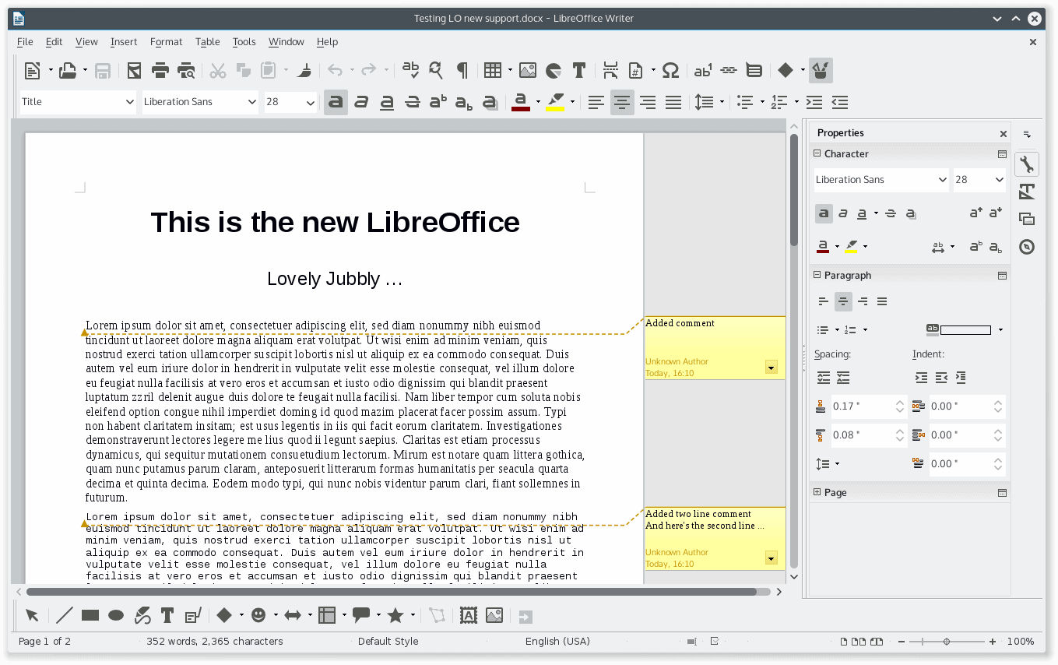Expand the Page section in sidebar
Image resolution: width=1058 pixels, height=665 pixels.
817,492
